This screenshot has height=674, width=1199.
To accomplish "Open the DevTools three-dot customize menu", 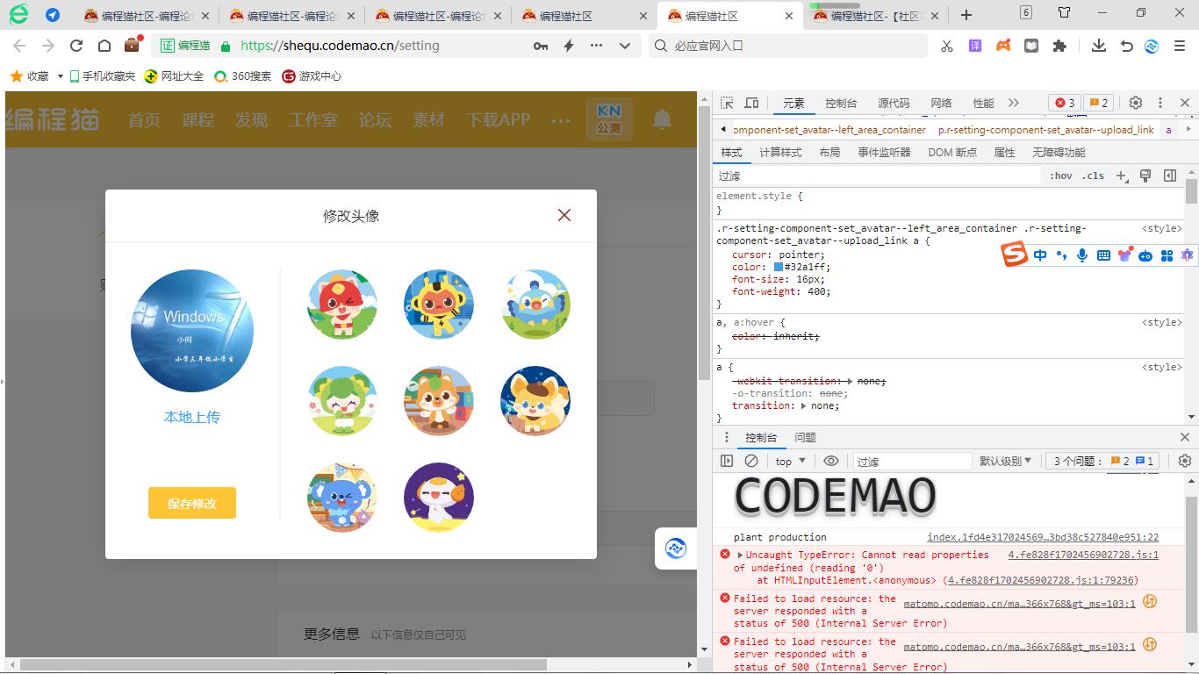I will point(1160,103).
